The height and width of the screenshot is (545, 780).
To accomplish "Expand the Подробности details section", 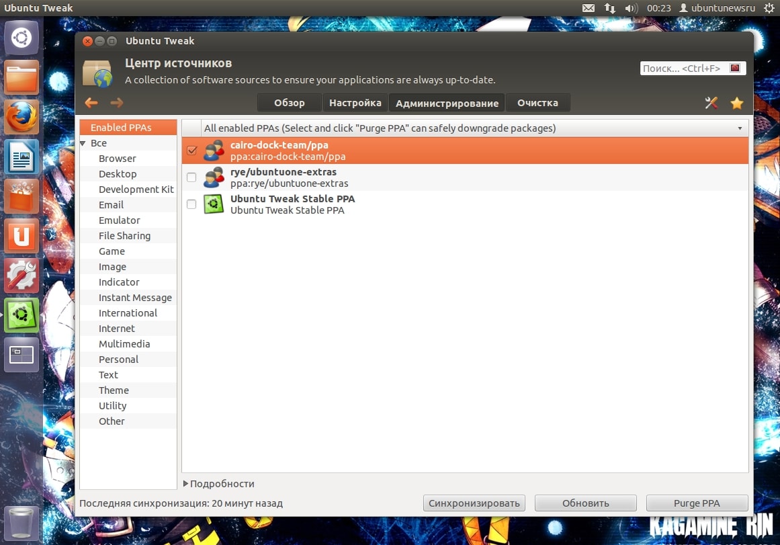I will [185, 483].
